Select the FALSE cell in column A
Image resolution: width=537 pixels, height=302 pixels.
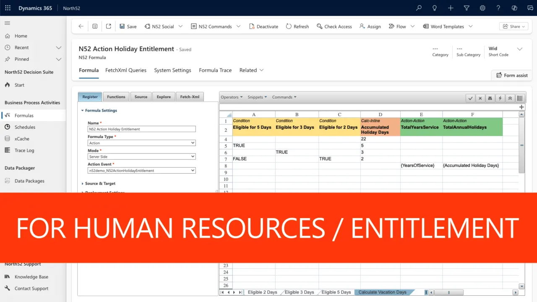click(254, 159)
